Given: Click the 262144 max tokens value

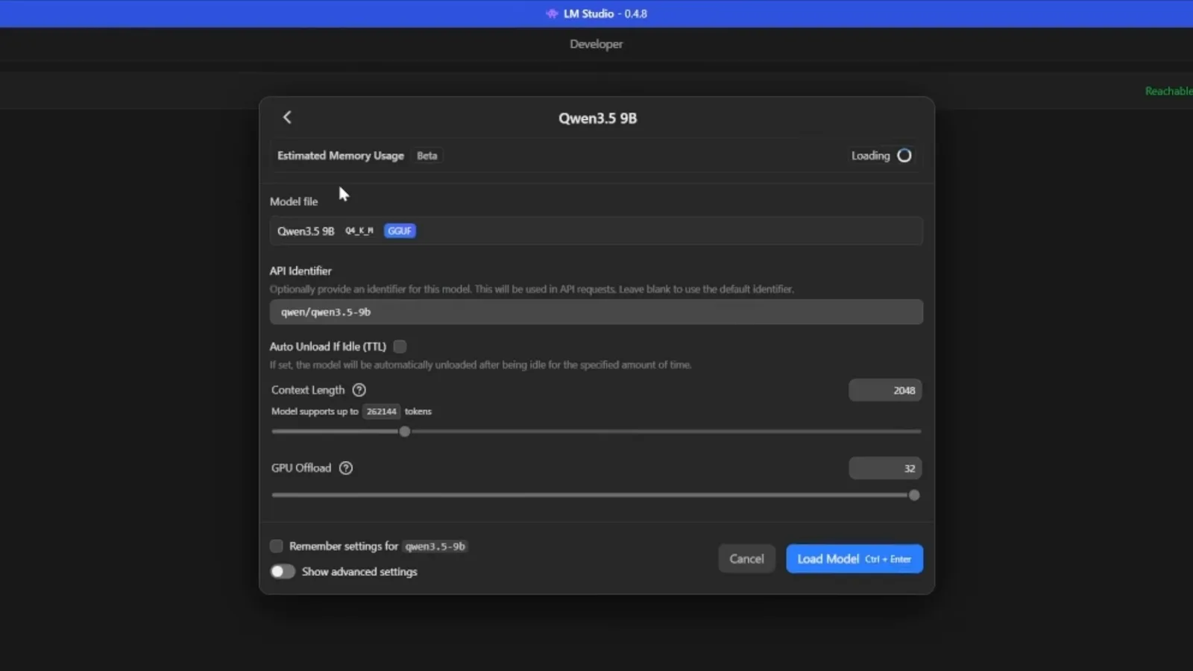Looking at the screenshot, I should click(x=381, y=412).
